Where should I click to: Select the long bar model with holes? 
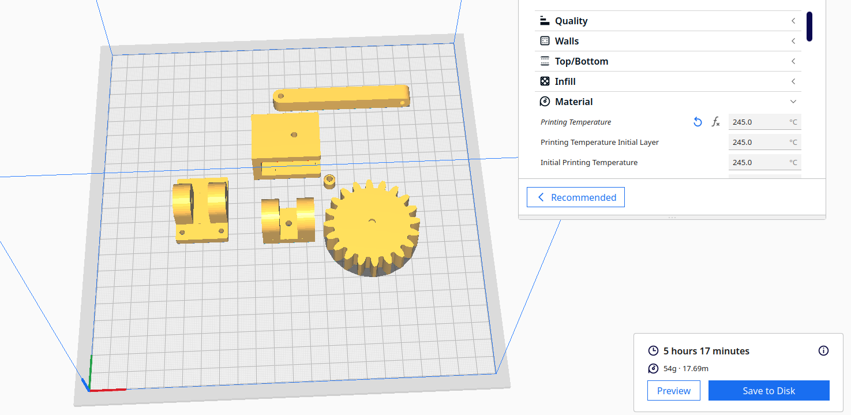342,98
